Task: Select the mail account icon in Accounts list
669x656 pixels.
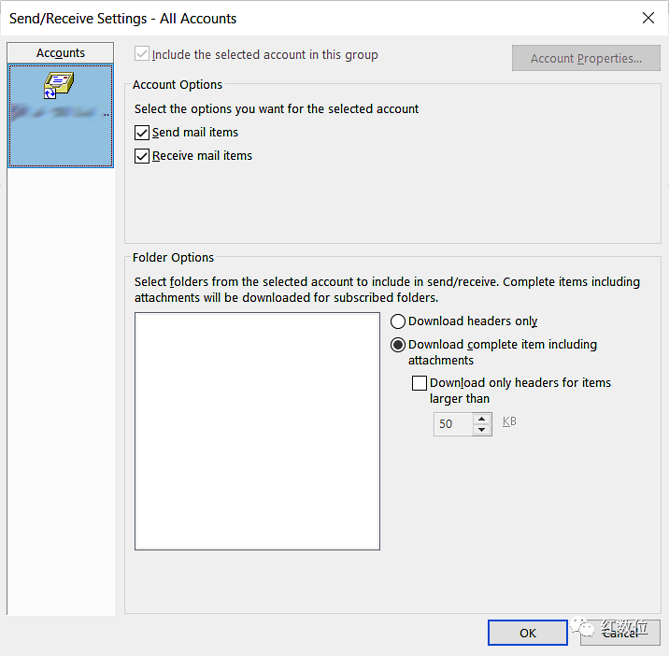Action: click(59, 85)
